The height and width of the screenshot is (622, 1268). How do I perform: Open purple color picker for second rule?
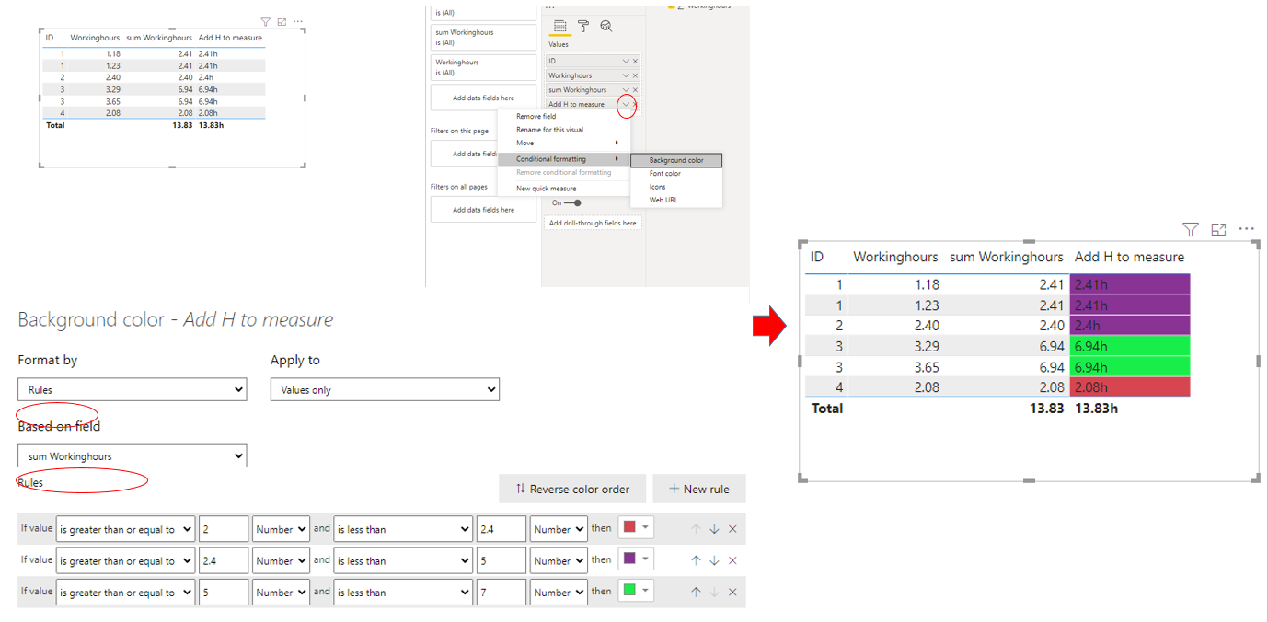[636, 559]
